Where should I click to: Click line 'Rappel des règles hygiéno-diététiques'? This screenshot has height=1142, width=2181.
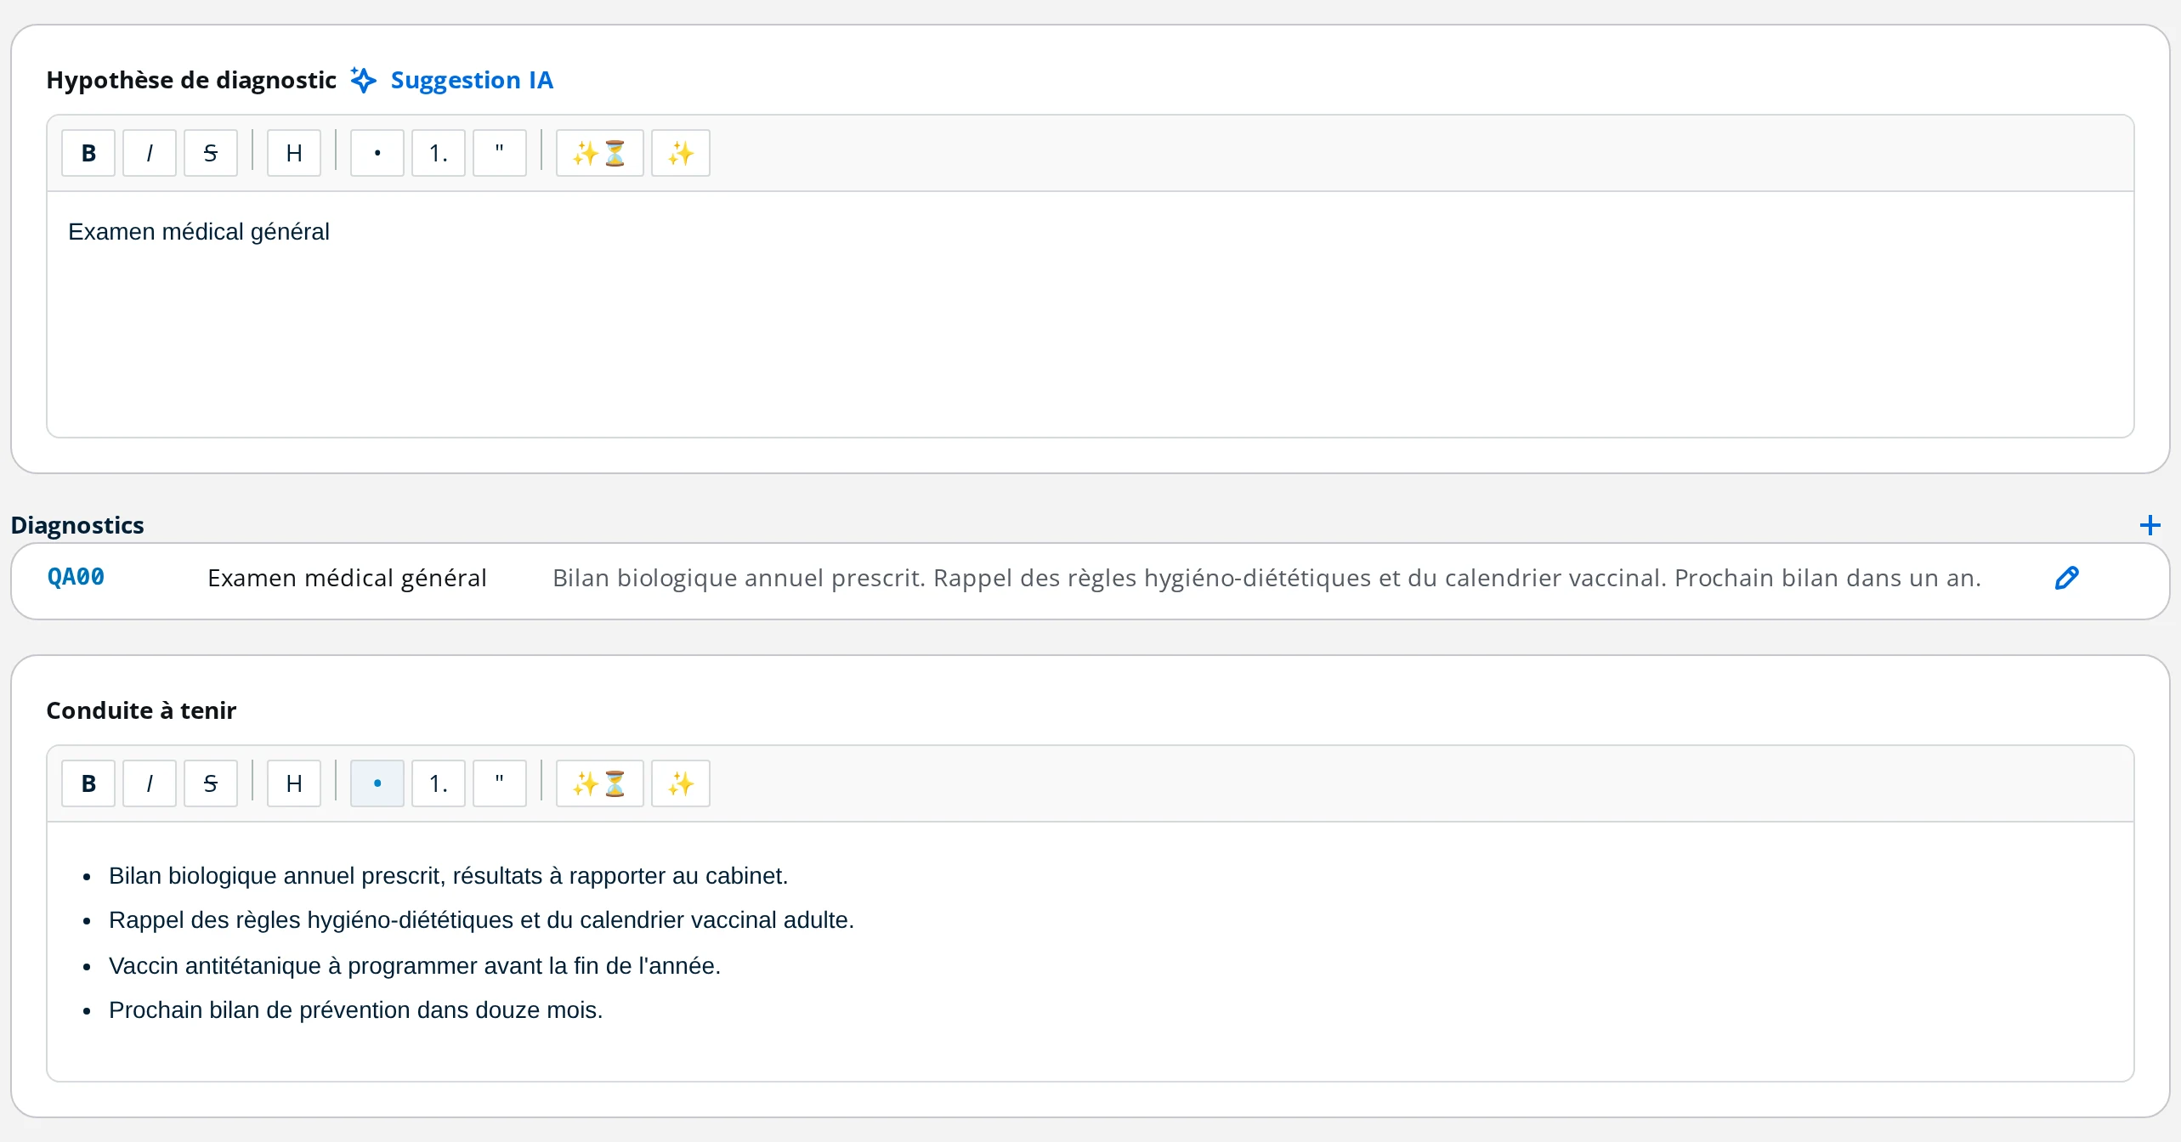click(x=481, y=920)
